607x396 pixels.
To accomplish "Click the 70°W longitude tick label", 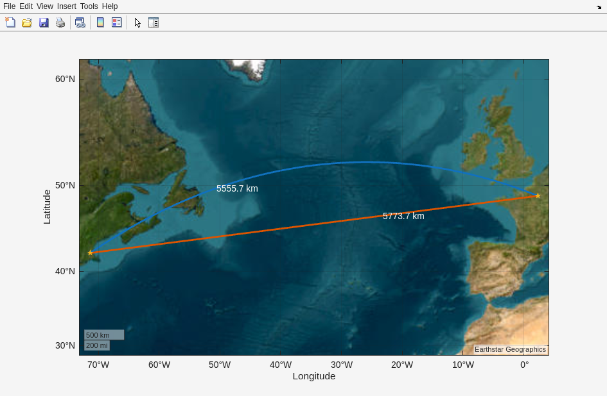I will pos(98,365).
